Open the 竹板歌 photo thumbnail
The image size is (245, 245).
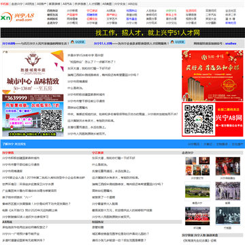(x=228, y=216)
